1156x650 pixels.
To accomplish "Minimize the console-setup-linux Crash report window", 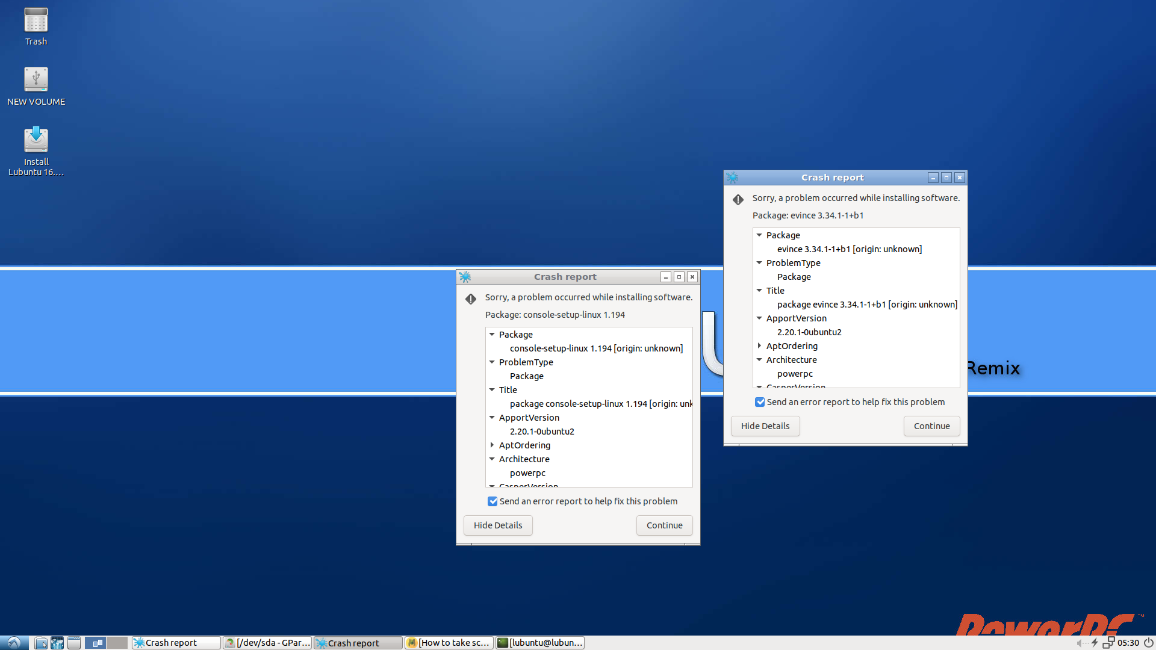I will point(666,277).
